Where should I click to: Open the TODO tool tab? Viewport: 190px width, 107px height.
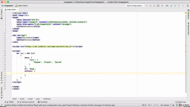click(9, 102)
